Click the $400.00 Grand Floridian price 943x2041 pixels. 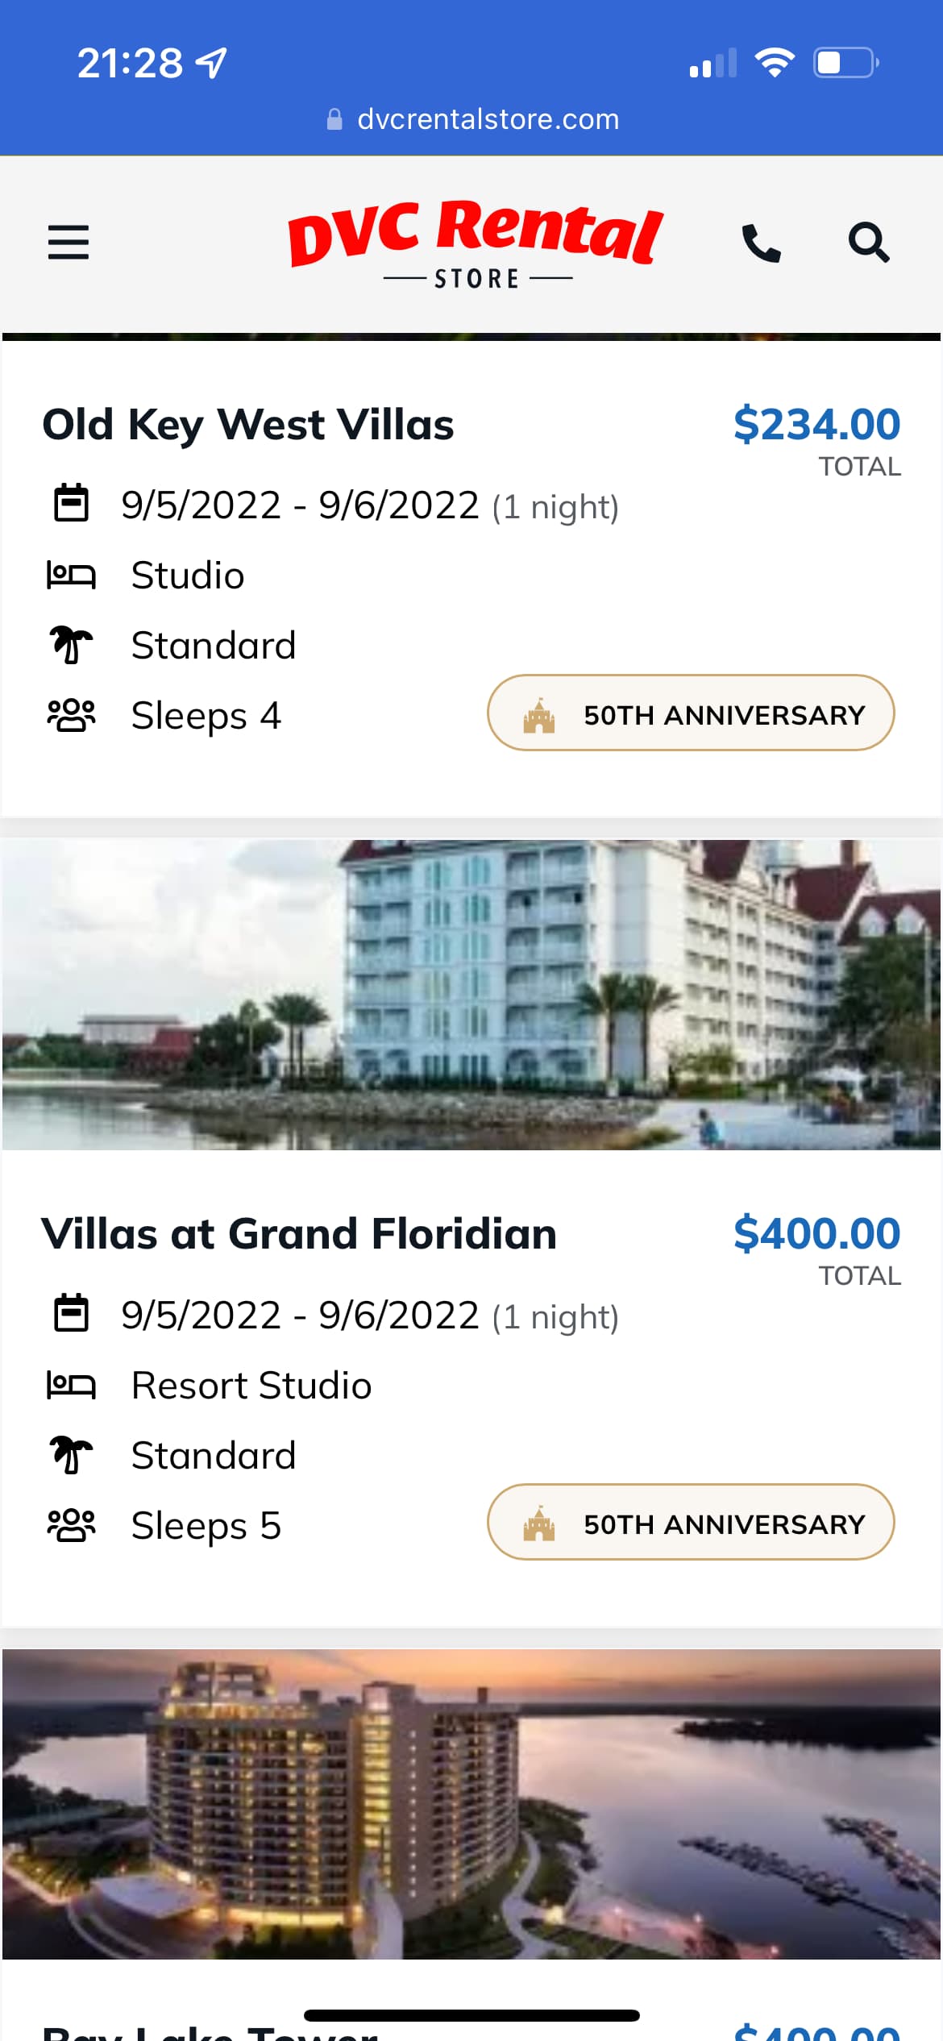coord(816,1234)
